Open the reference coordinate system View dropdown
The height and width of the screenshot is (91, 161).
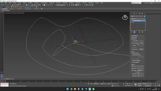point(36,5)
